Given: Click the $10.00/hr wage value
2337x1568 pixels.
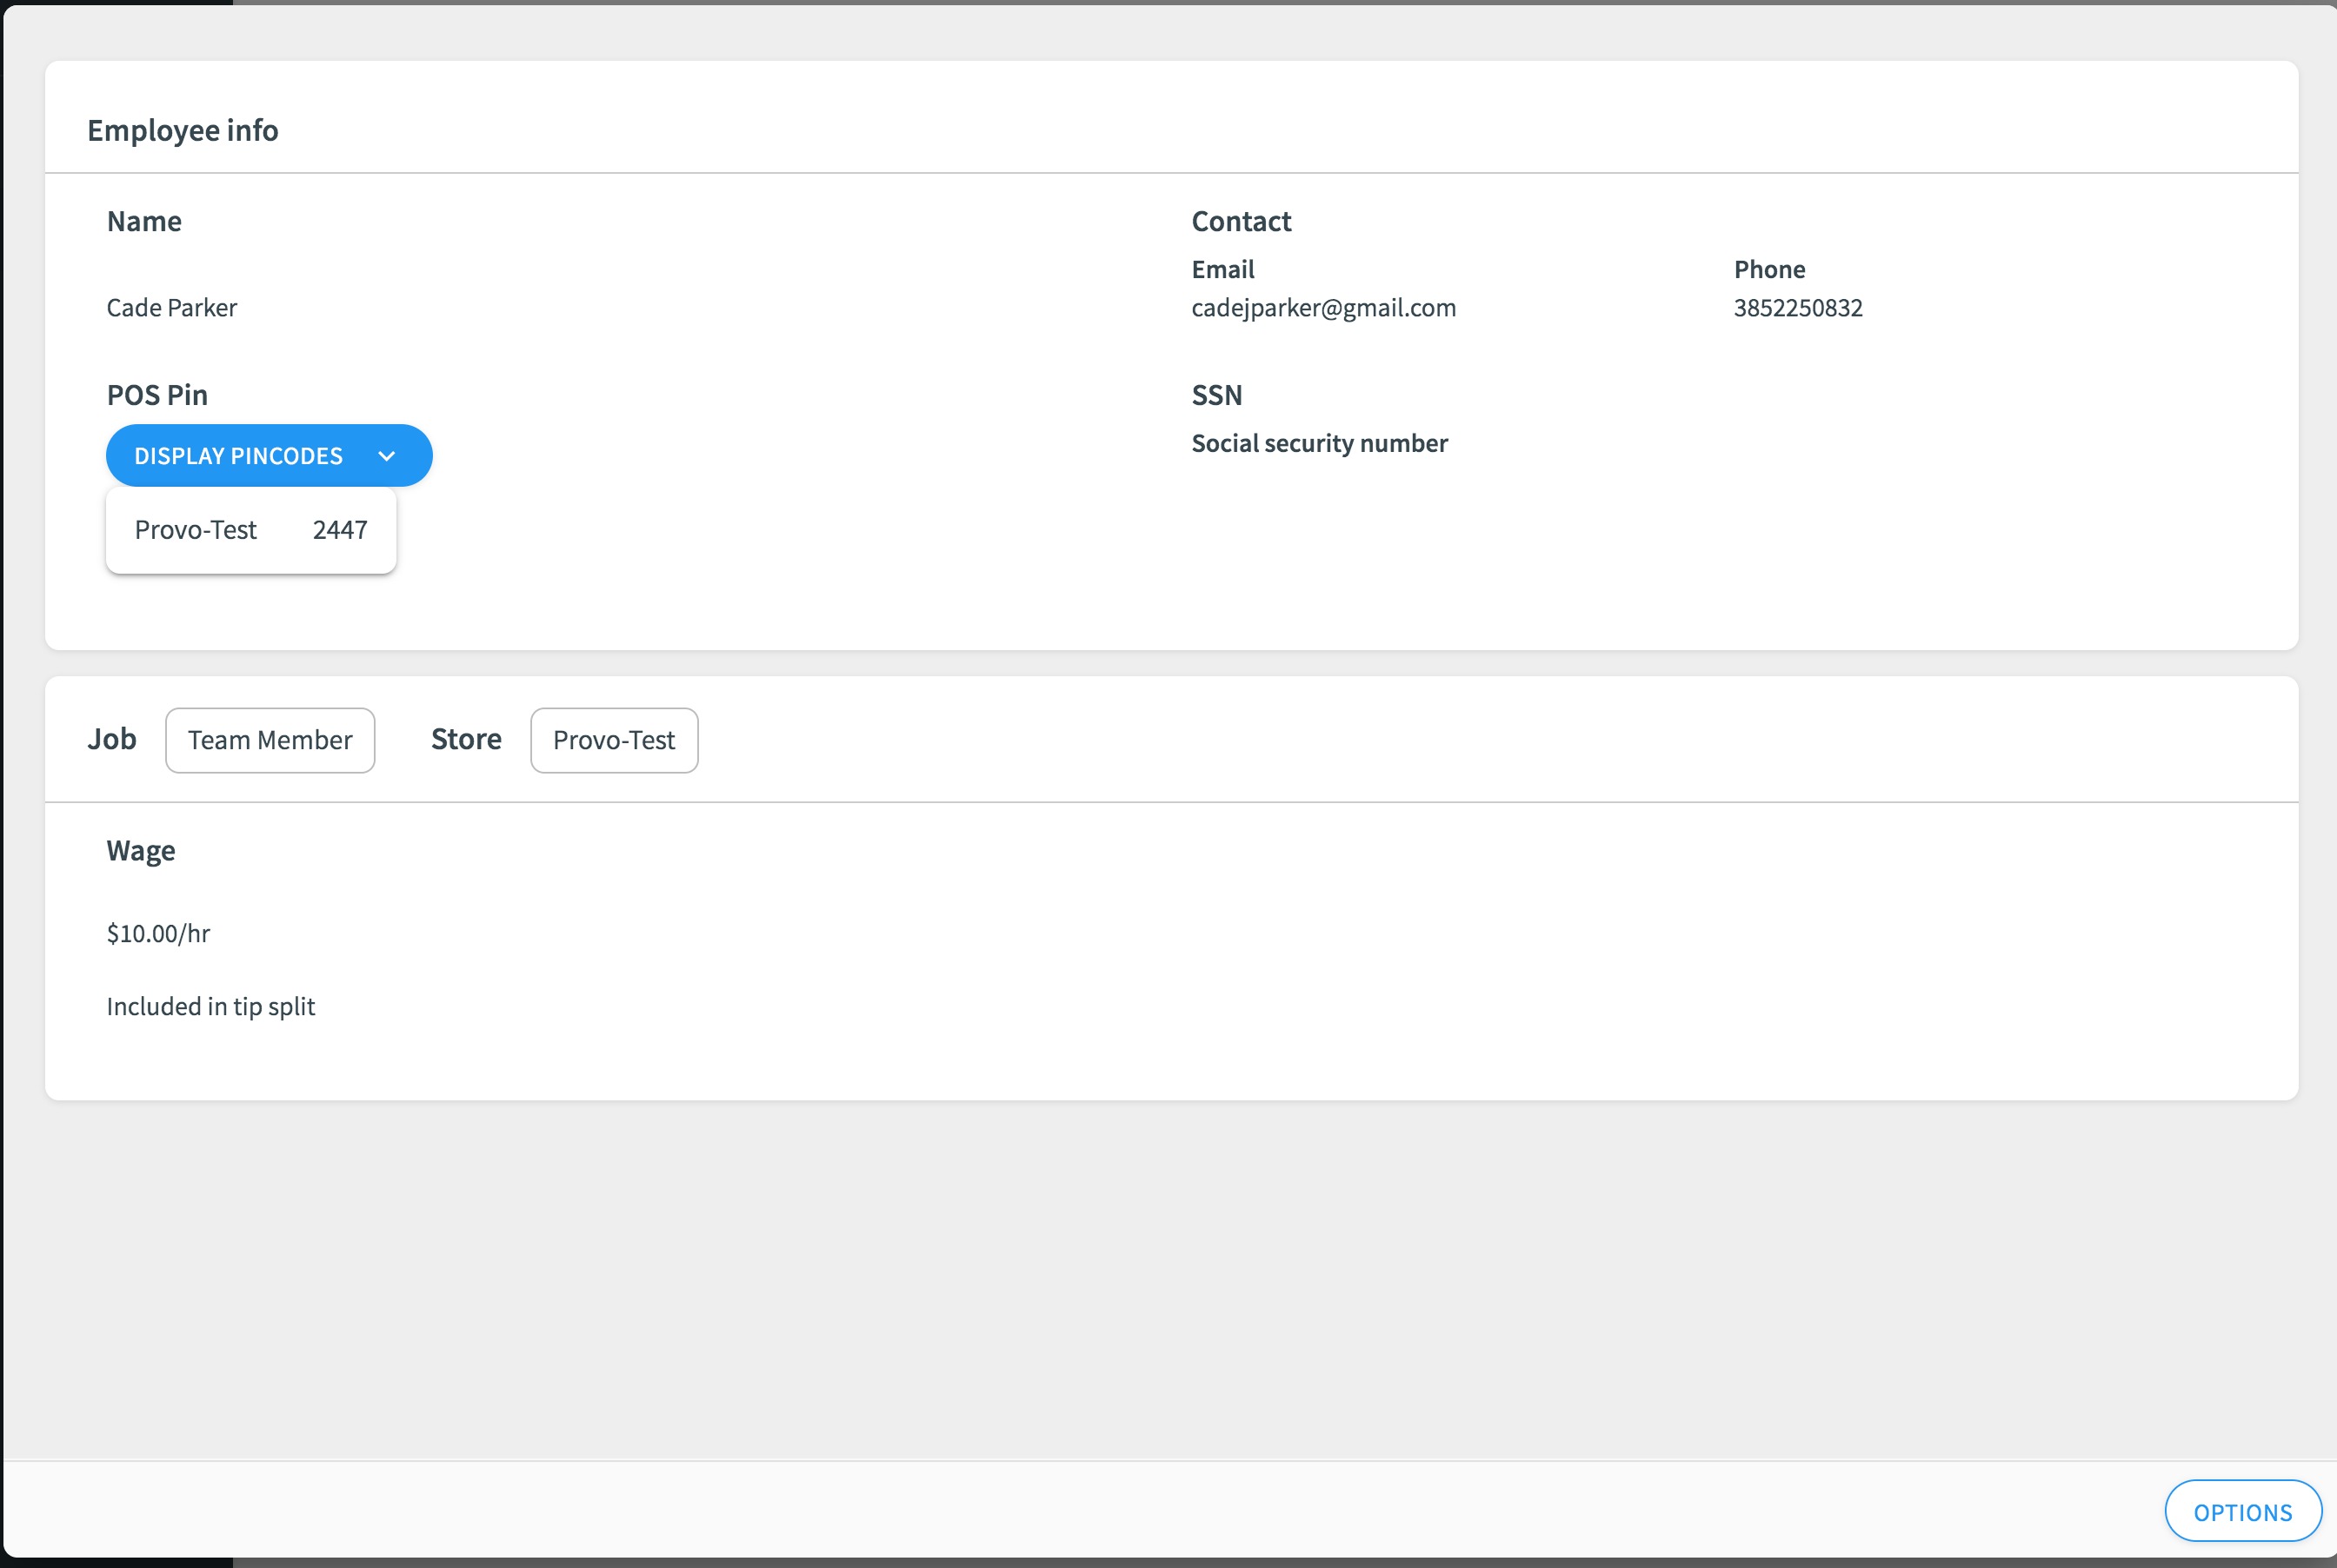Looking at the screenshot, I should tap(158, 933).
